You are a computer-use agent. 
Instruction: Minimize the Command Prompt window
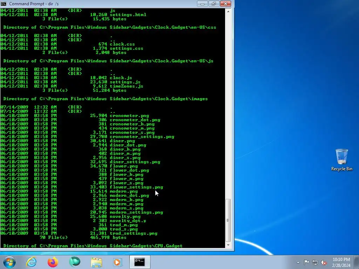pos(202,4)
